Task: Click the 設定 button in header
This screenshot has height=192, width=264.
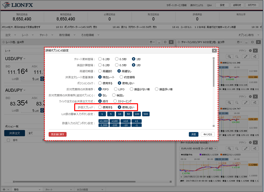Action: [222, 5]
